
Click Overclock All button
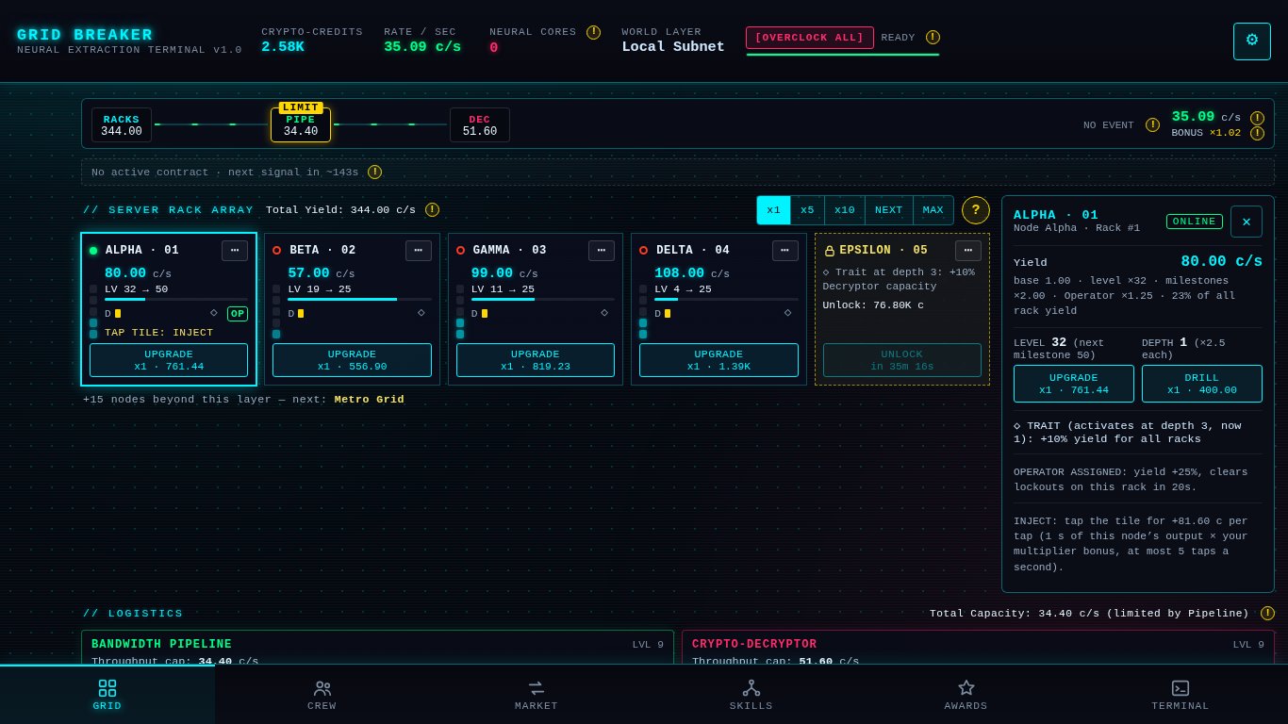pyautogui.click(x=810, y=38)
